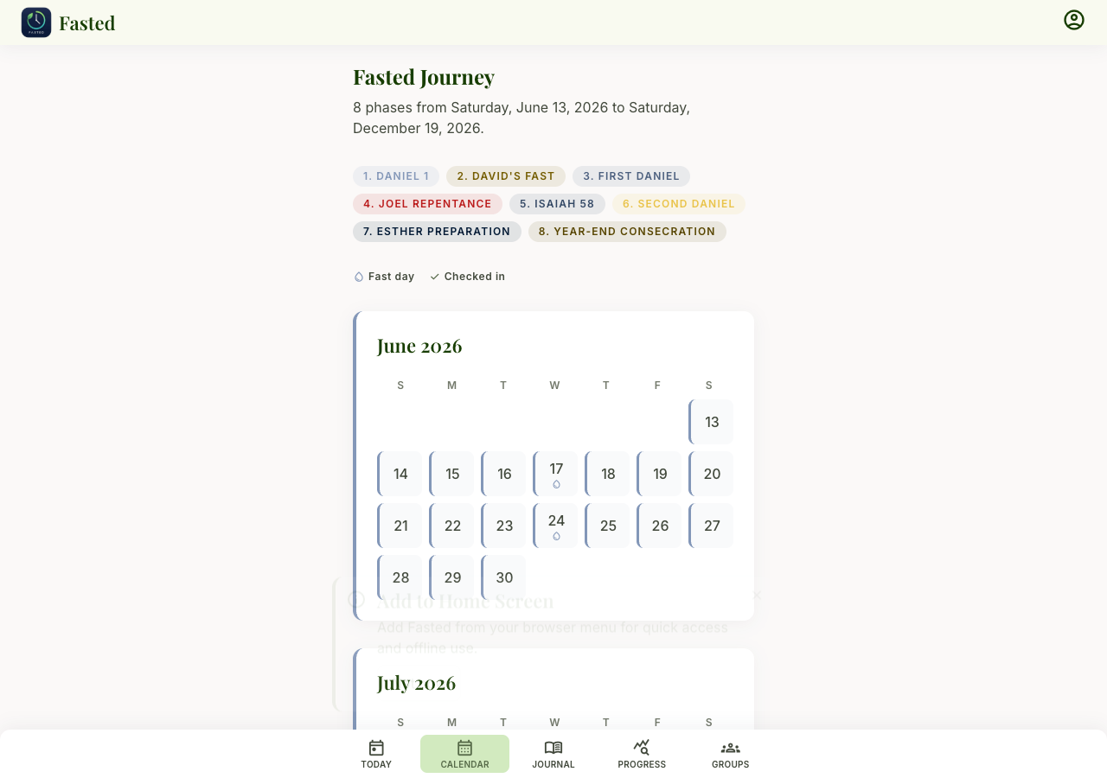Open the Groups people icon

(731, 748)
